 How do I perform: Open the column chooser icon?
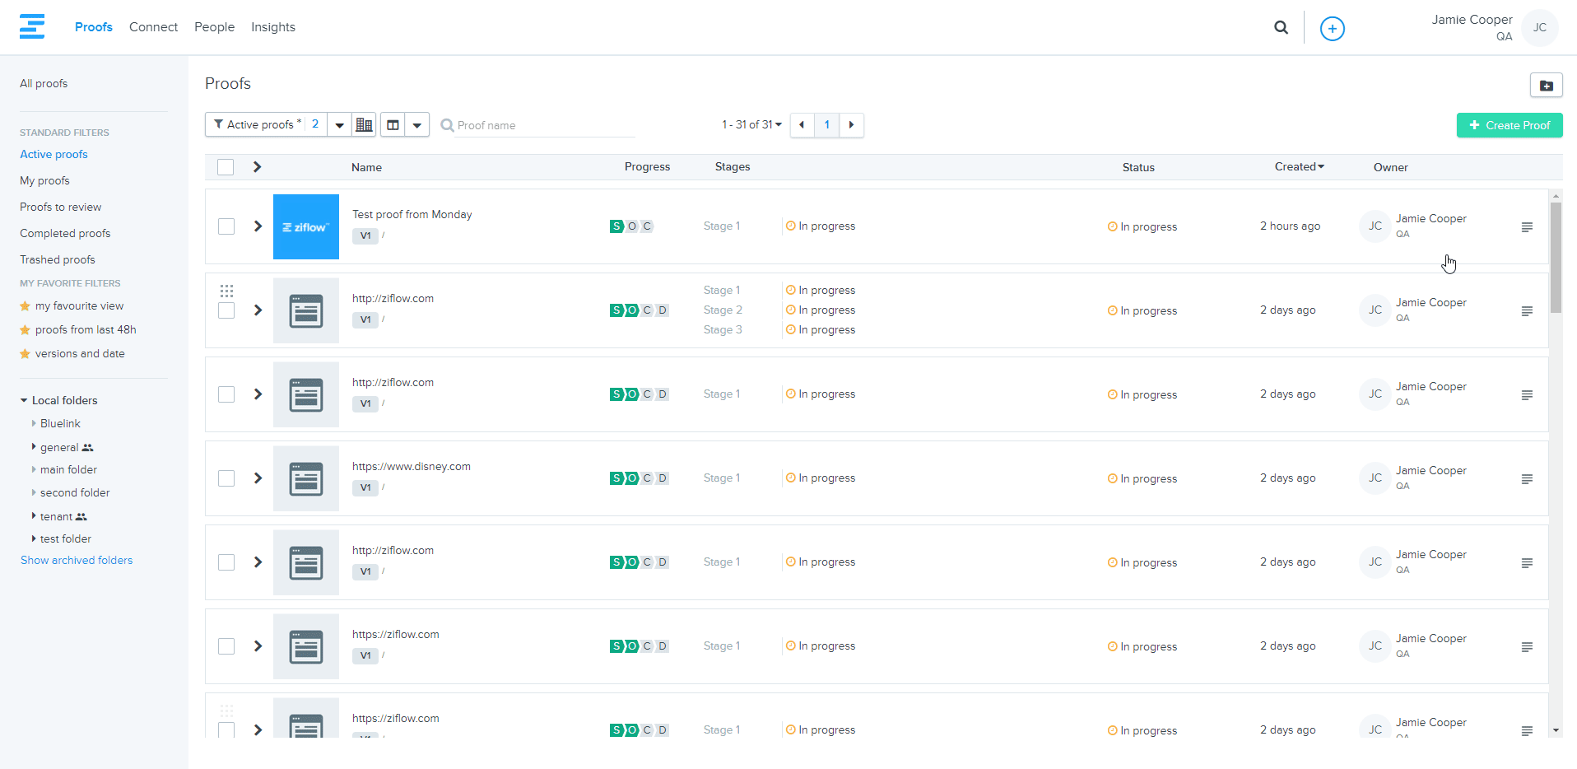[393, 125]
